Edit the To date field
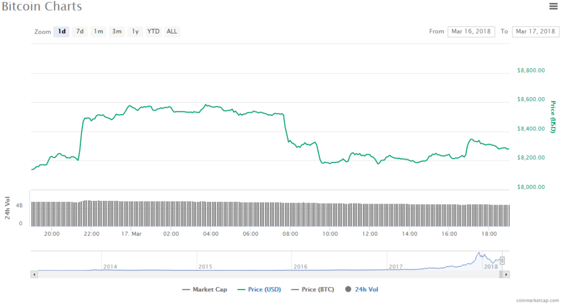This screenshot has width=563, height=304. (535, 32)
